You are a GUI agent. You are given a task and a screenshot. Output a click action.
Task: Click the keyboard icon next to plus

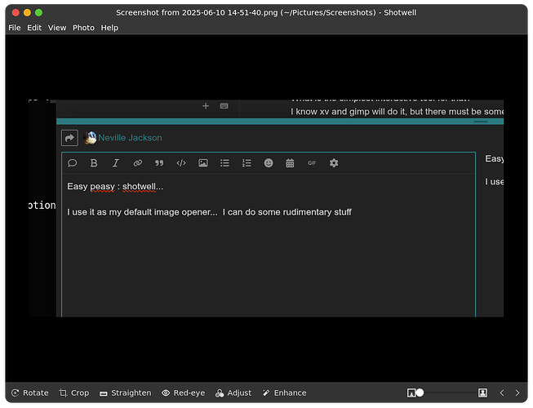[224, 106]
